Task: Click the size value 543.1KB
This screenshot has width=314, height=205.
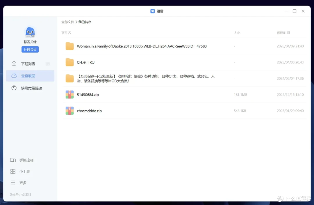Action: click(240, 111)
